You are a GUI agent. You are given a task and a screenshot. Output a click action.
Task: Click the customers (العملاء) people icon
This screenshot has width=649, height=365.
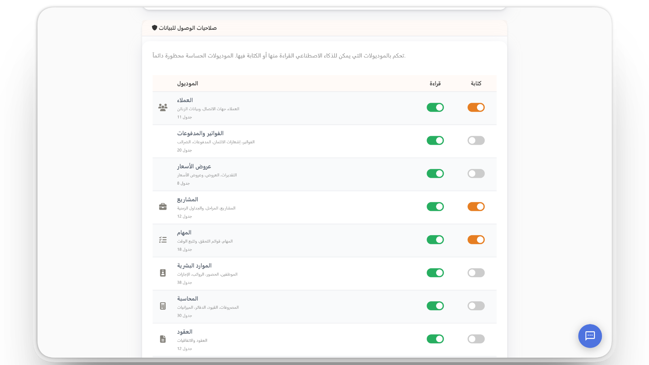tap(163, 107)
